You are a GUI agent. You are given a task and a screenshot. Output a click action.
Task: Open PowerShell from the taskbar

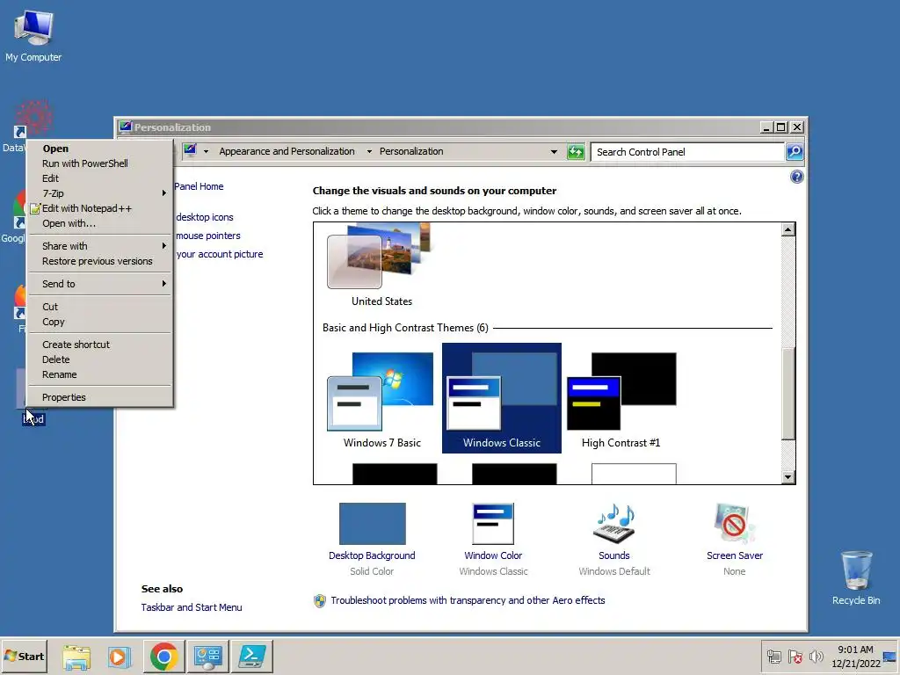[252, 657]
